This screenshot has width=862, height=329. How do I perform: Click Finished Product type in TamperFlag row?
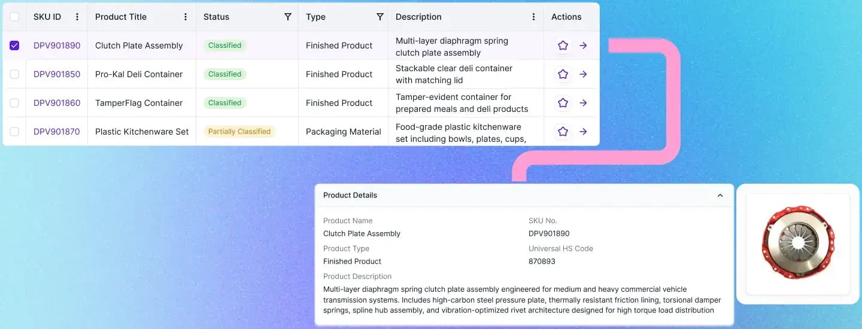[339, 103]
